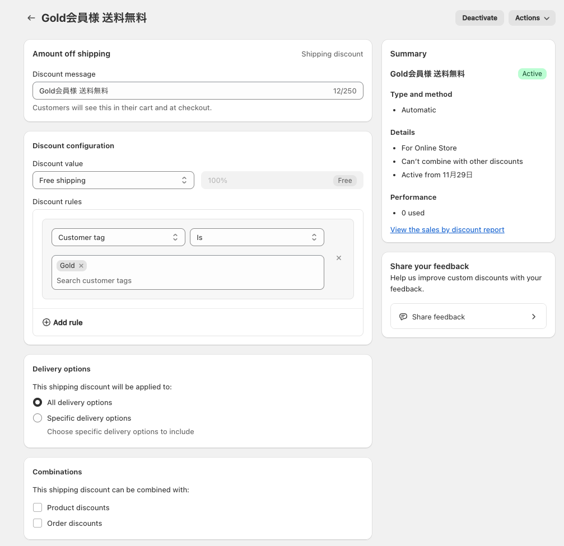The image size is (564, 546).
Task: Open the Free shipping discount value dropdown
Action: (x=113, y=180)
